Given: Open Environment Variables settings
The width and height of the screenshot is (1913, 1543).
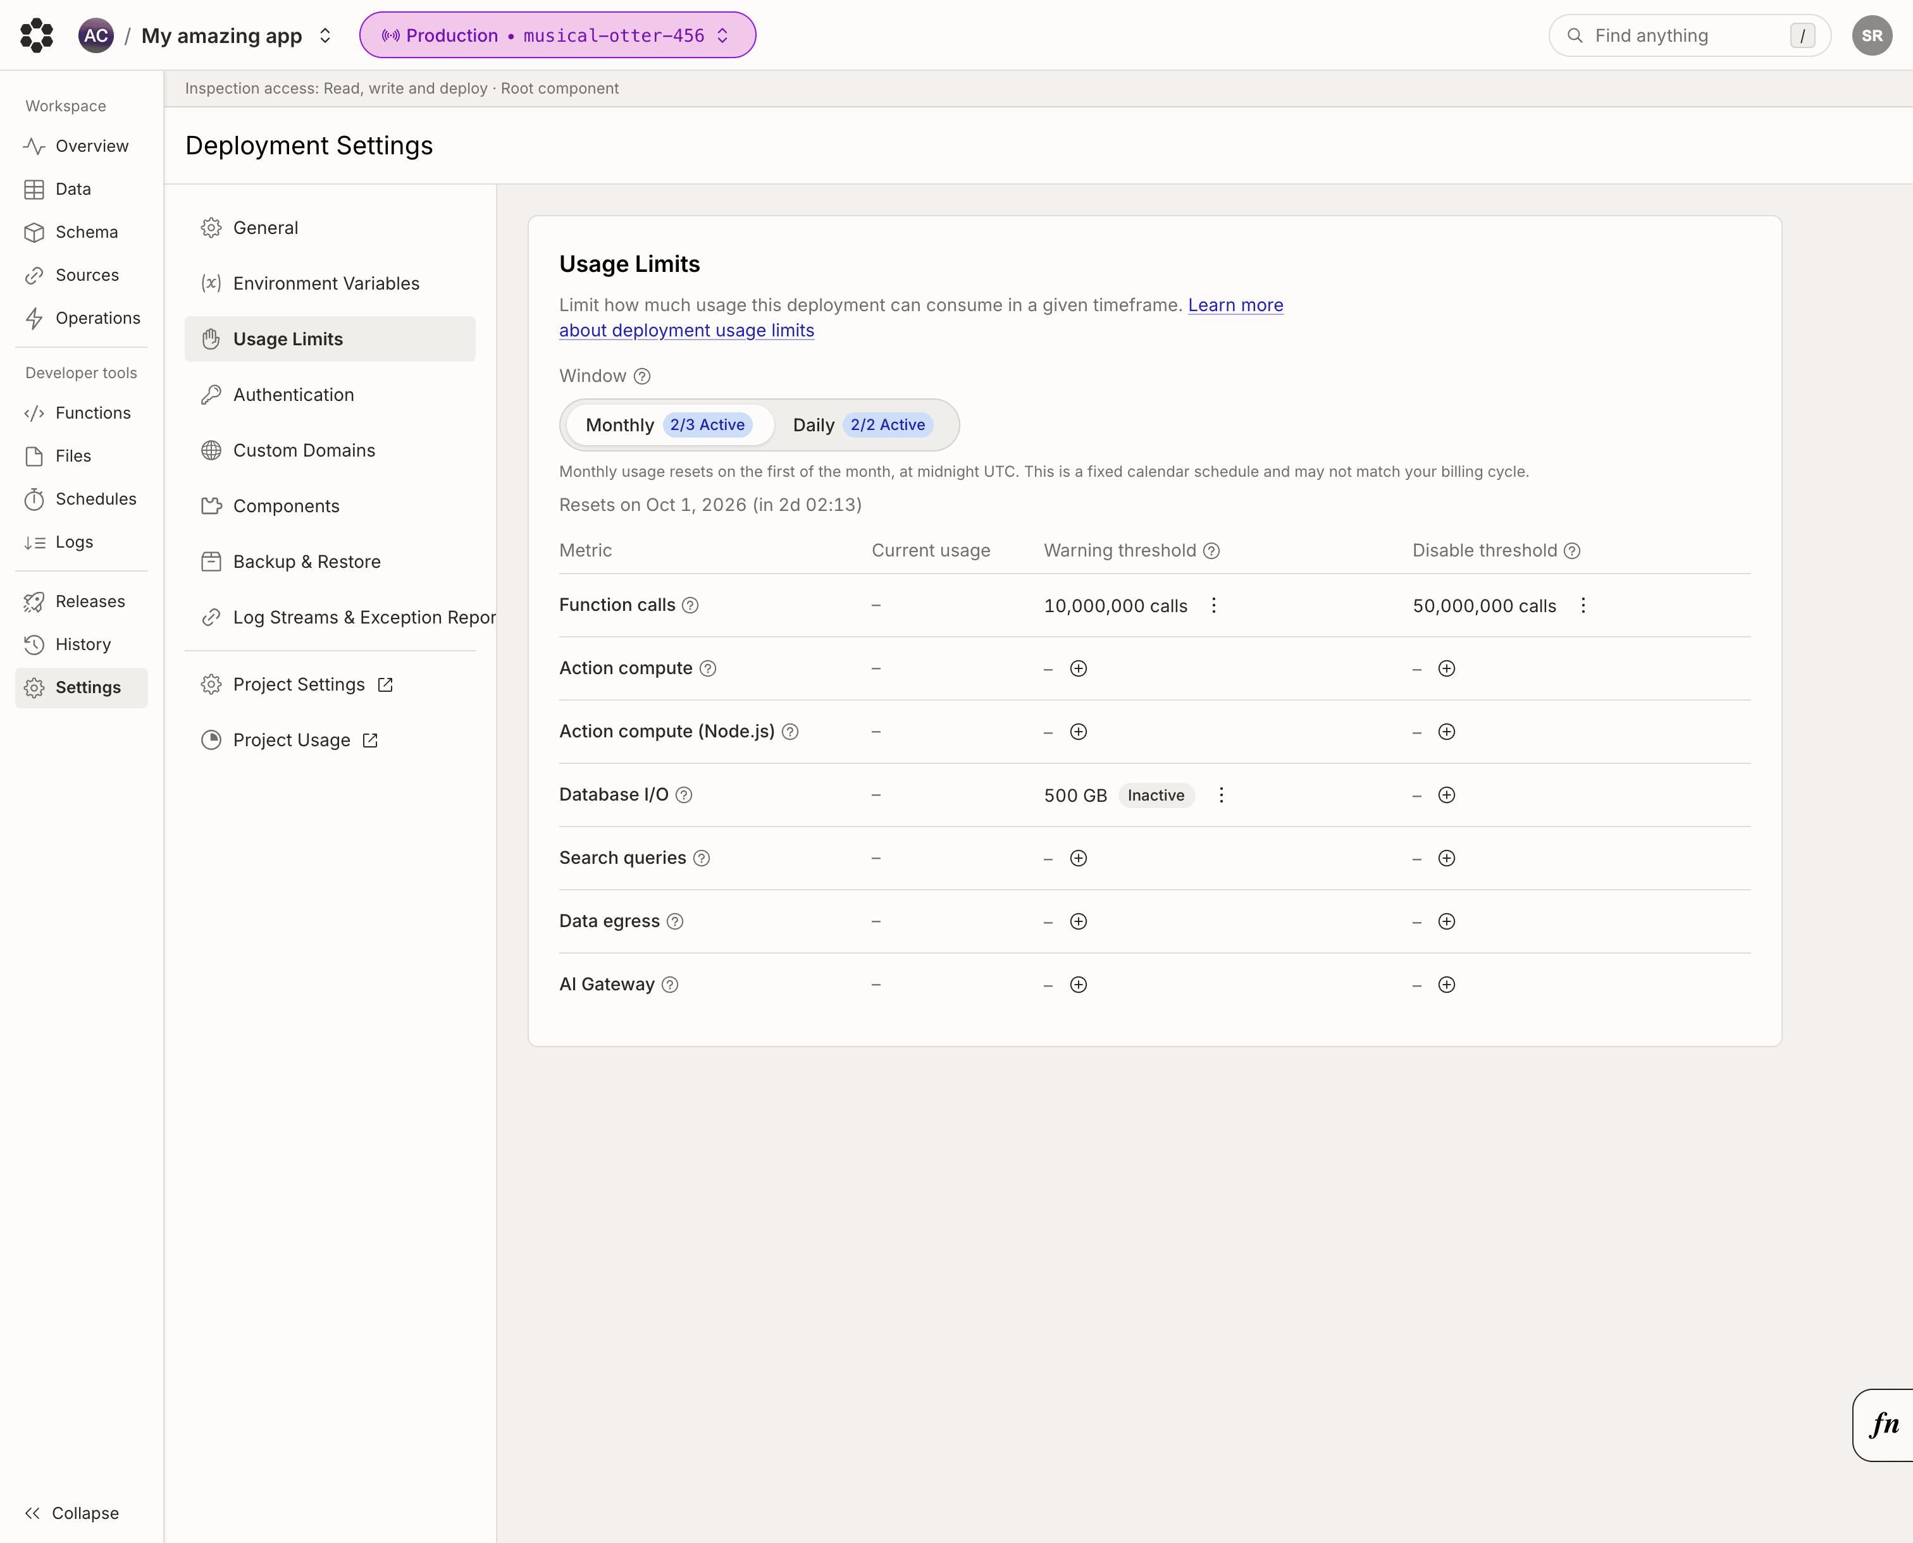Looking at the screenshot, I should (x=330, y=283).
